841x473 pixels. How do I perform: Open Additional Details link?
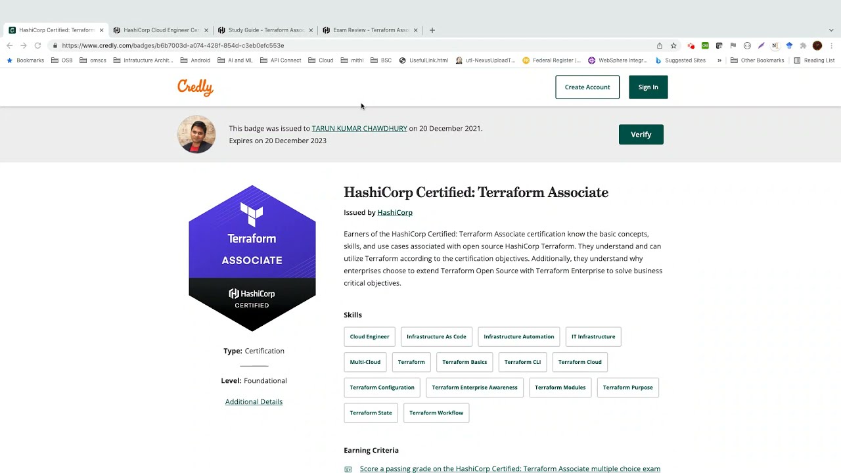tap(254, 402)
